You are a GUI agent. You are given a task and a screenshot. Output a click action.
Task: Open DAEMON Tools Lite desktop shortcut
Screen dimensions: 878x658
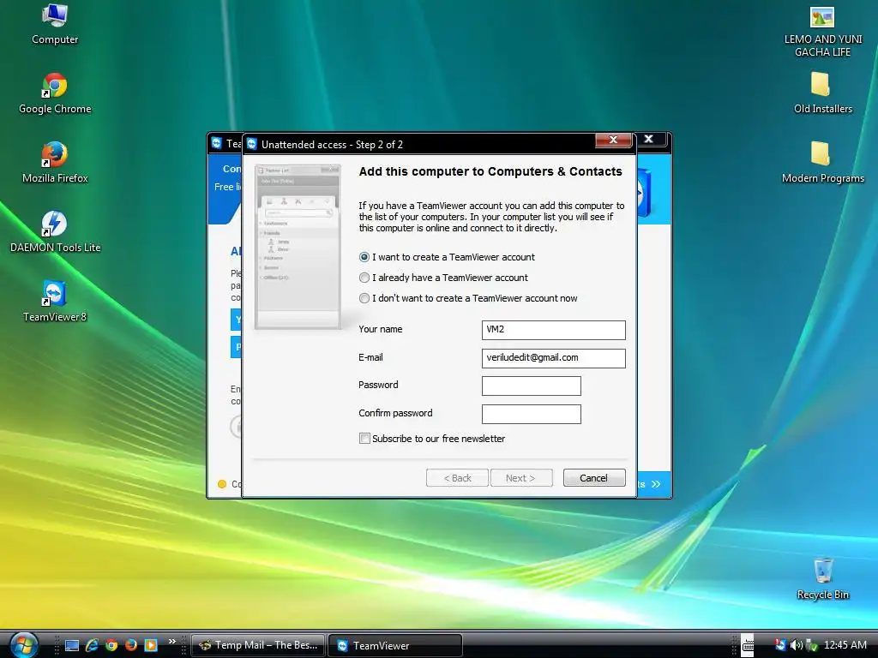(55, 233)
